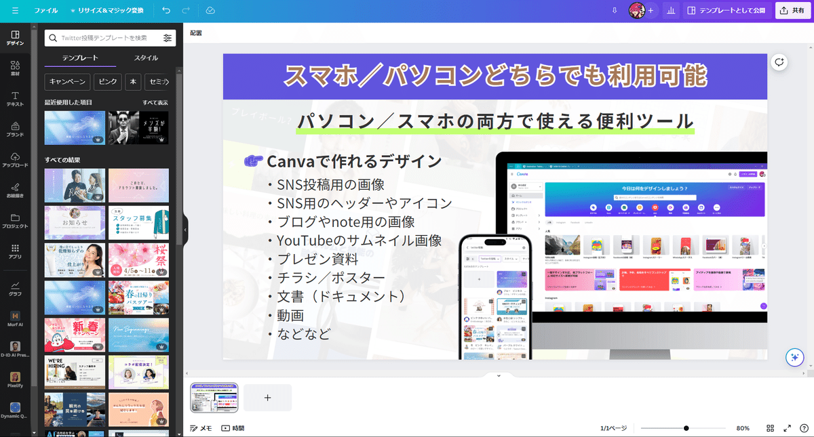814x437 pixels.
Task: Open the メモ notes panel
Action: tap(201, 428)
